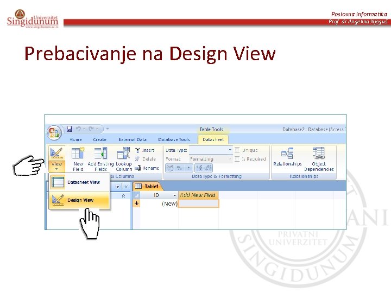
Task: Switch to the Create ribbon tab
Action: (x=100, y=139)
